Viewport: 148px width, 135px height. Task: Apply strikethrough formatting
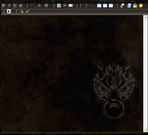(x=21, y=6)
